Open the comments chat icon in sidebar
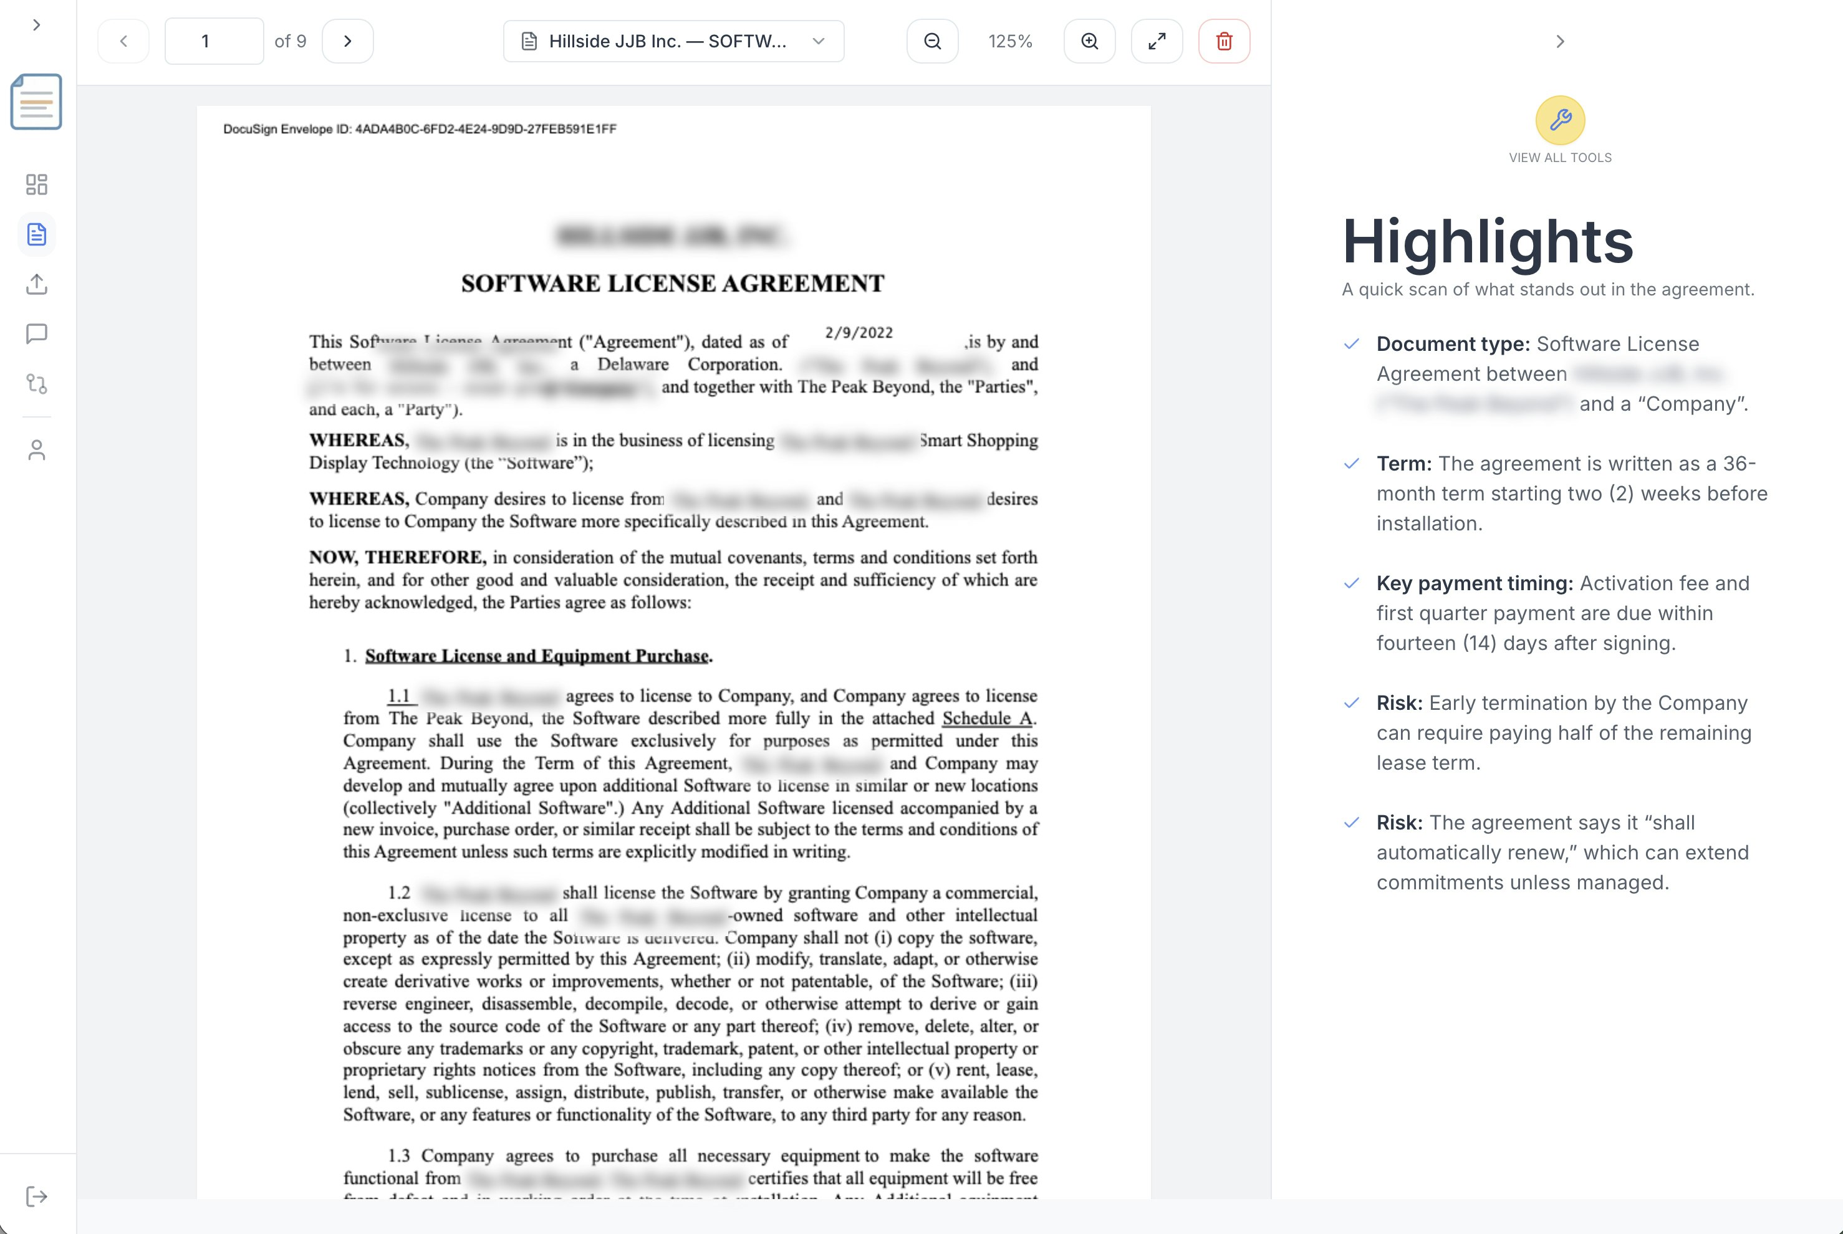1843x1234 pixels. point(36,335)
